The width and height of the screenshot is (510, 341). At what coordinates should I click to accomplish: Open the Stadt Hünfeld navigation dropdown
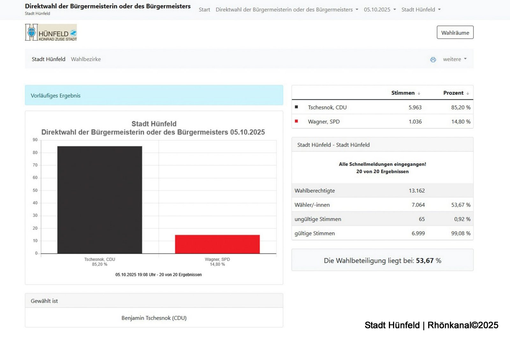421,10
